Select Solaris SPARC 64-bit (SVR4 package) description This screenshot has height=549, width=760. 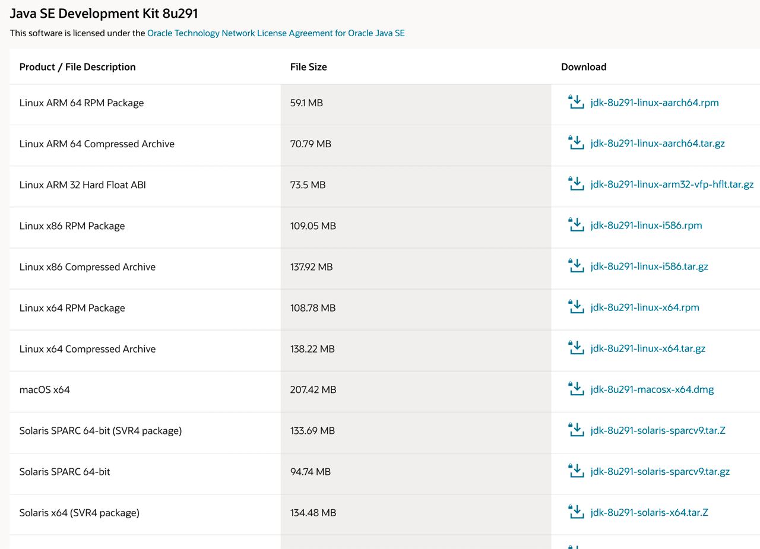(x=100, y=430)
